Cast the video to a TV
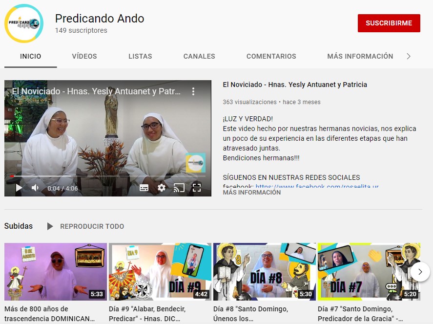This screenshot has height=326, width=433. pyautogui.click(x=179, y=188)
